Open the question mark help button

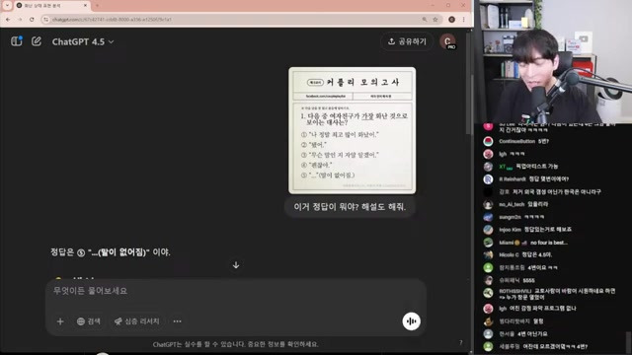coord(461,342)
